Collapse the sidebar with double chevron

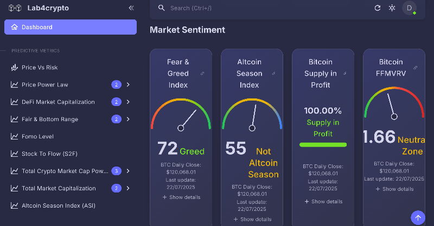[131, 8]
